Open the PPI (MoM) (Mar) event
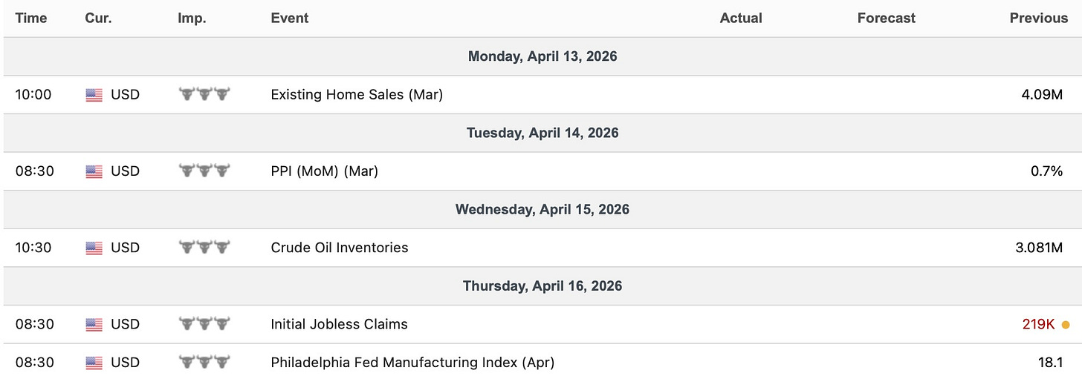 (324, 171)
